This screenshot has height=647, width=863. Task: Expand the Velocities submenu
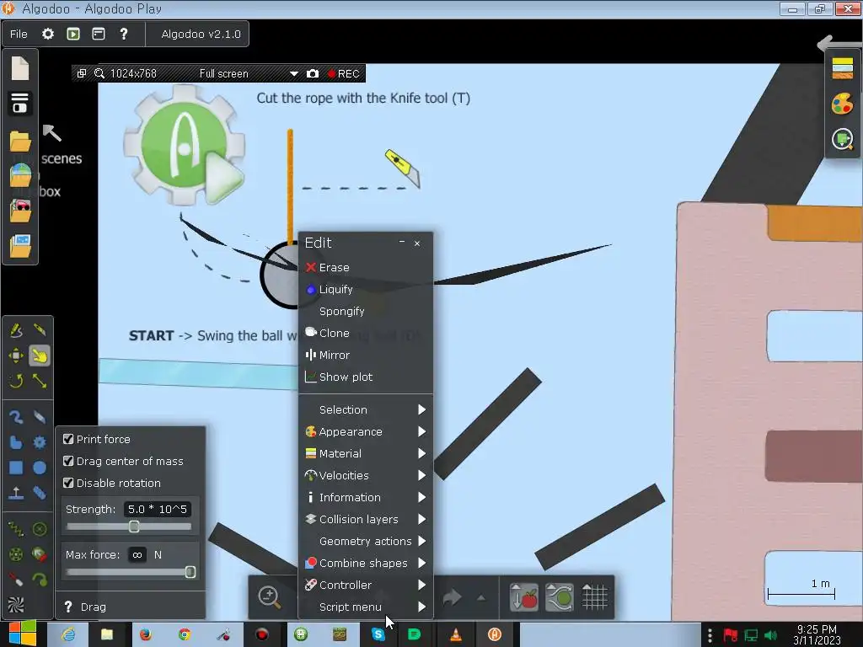pyautogui.click(x=366, y=475)
